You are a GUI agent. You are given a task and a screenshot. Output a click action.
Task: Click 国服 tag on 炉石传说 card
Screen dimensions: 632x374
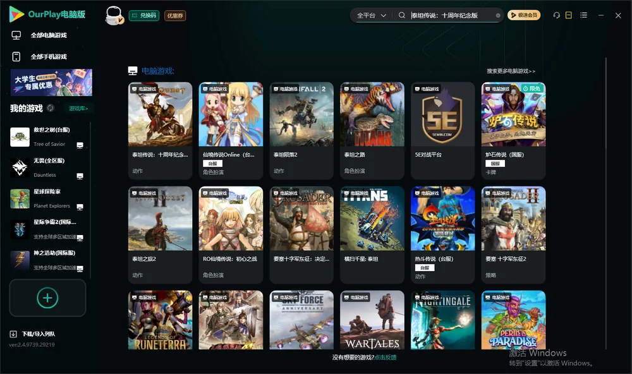pos(495,163)
